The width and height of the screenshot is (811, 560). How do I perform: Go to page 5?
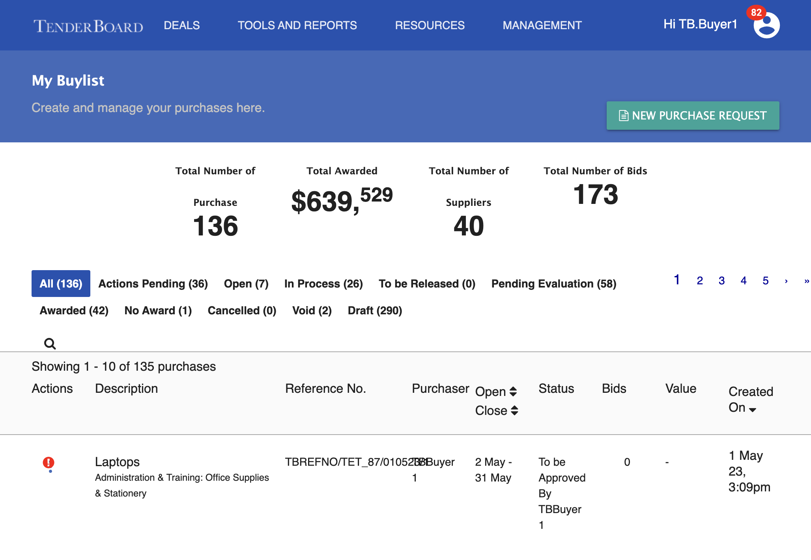tap(766, 280)
